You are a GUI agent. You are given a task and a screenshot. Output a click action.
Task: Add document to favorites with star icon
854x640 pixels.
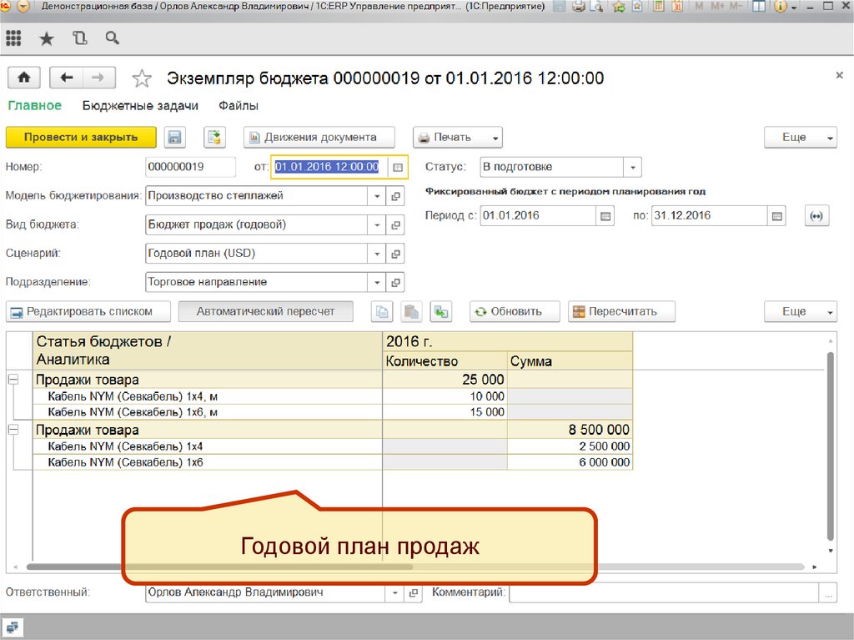coord(143,78)
